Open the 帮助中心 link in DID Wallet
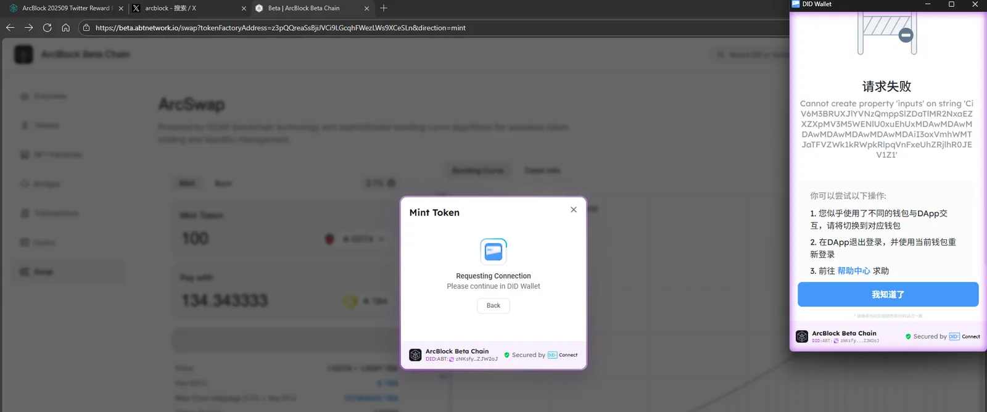987x412 pixels. (854, 271)
